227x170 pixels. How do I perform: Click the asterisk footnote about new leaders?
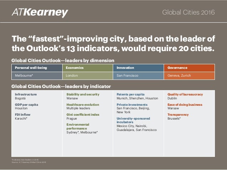pos(25,160)
